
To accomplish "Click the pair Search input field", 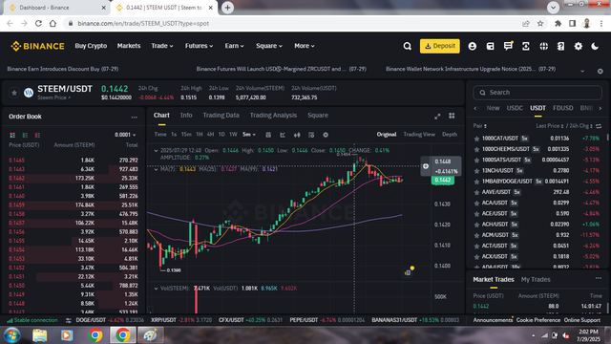I will point(537,93).
